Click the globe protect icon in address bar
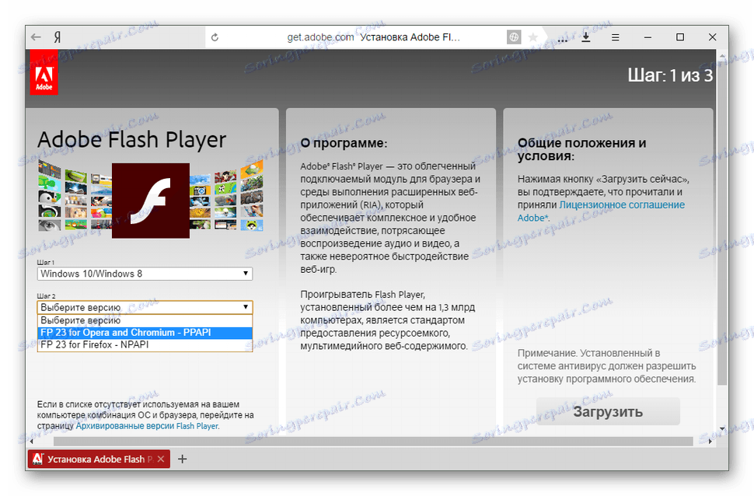 [x=514, y=37]
